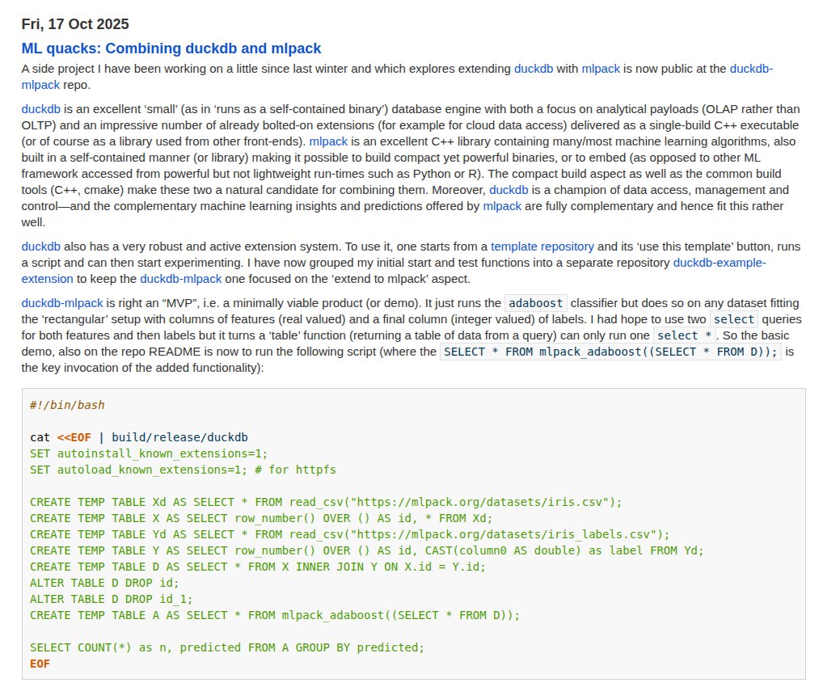Click 'CREATE TEMP TABLE Yd' code line

[x=349, y=535]
